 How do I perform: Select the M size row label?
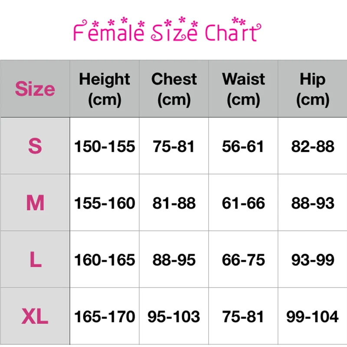35,203
